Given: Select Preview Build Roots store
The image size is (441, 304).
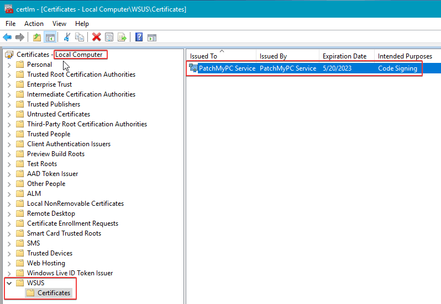Looking at the screenshot, I should [x=56, y=154].
